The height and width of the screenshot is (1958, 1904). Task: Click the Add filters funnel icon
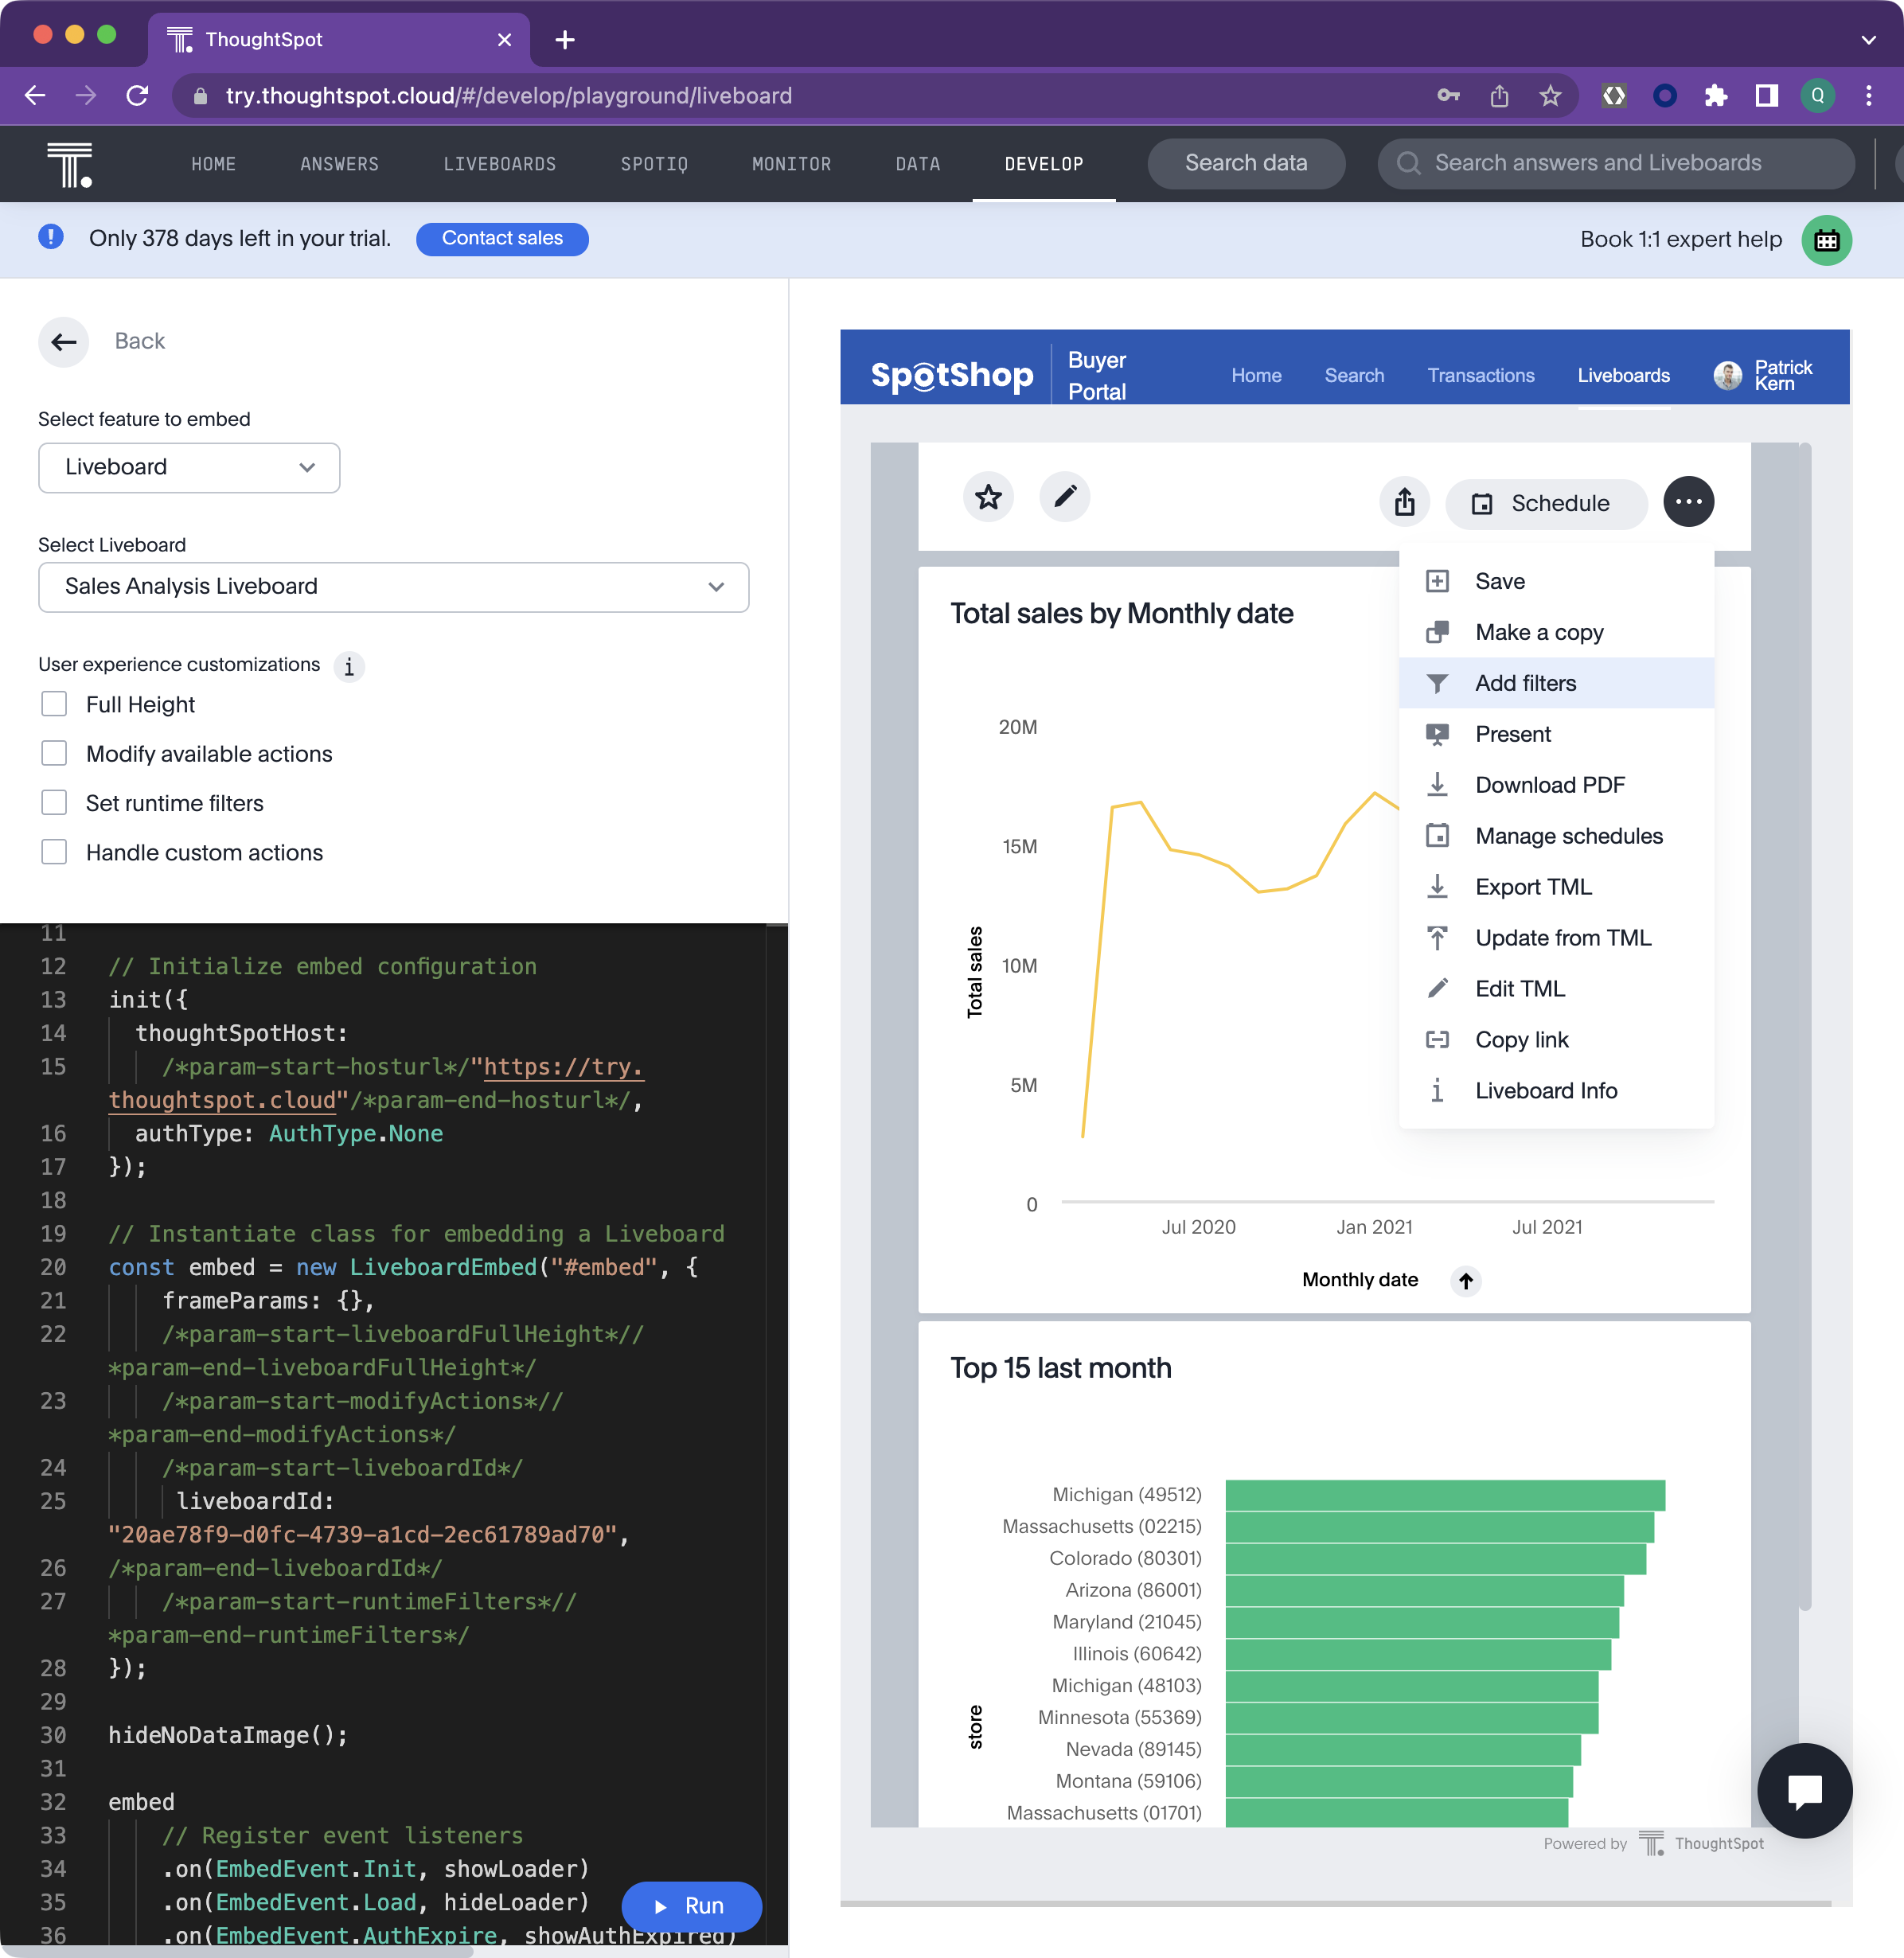pos(1437,683)
